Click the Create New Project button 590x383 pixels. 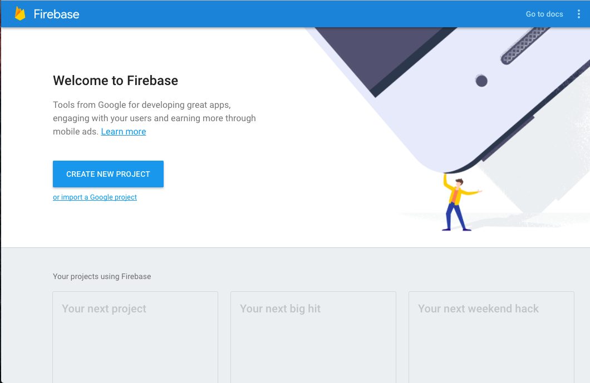tap(108, 174)
